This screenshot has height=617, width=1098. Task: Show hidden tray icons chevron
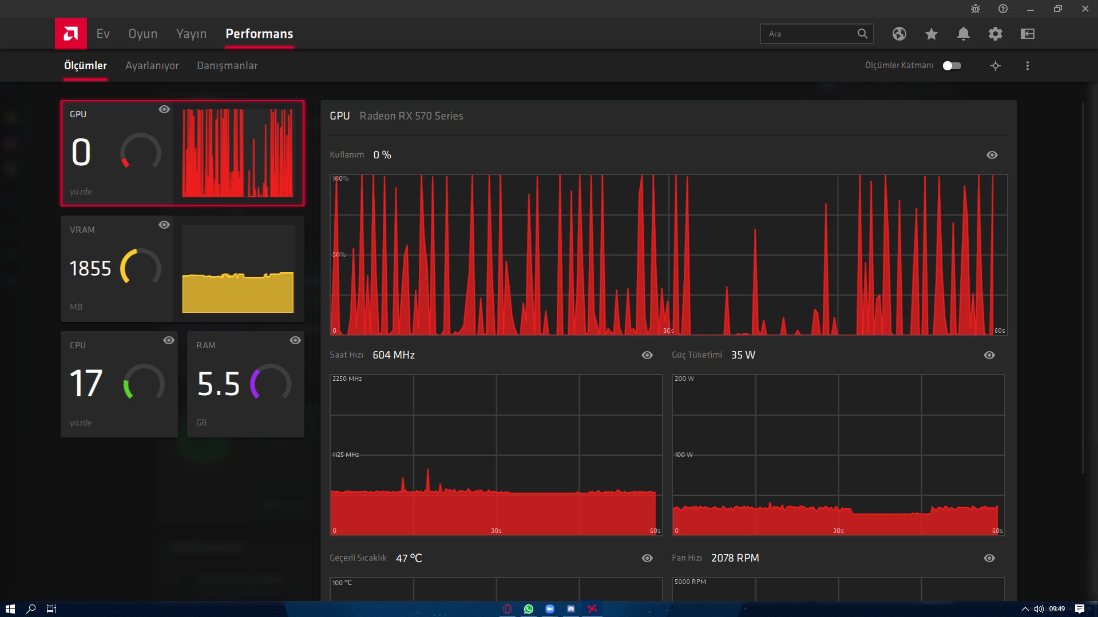[1025, 609]
